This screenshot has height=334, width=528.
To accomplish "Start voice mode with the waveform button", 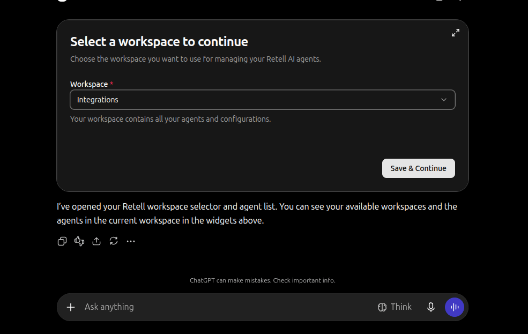I will tap(454, 307).
